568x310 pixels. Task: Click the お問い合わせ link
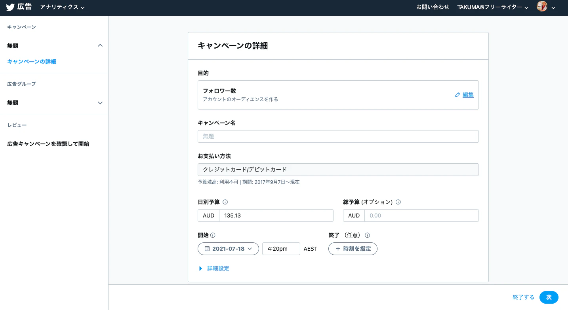(x=433, y=7)
